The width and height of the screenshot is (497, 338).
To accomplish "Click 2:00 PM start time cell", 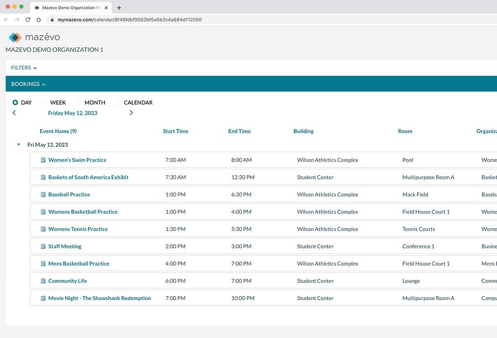I will (x=176, y=246).
